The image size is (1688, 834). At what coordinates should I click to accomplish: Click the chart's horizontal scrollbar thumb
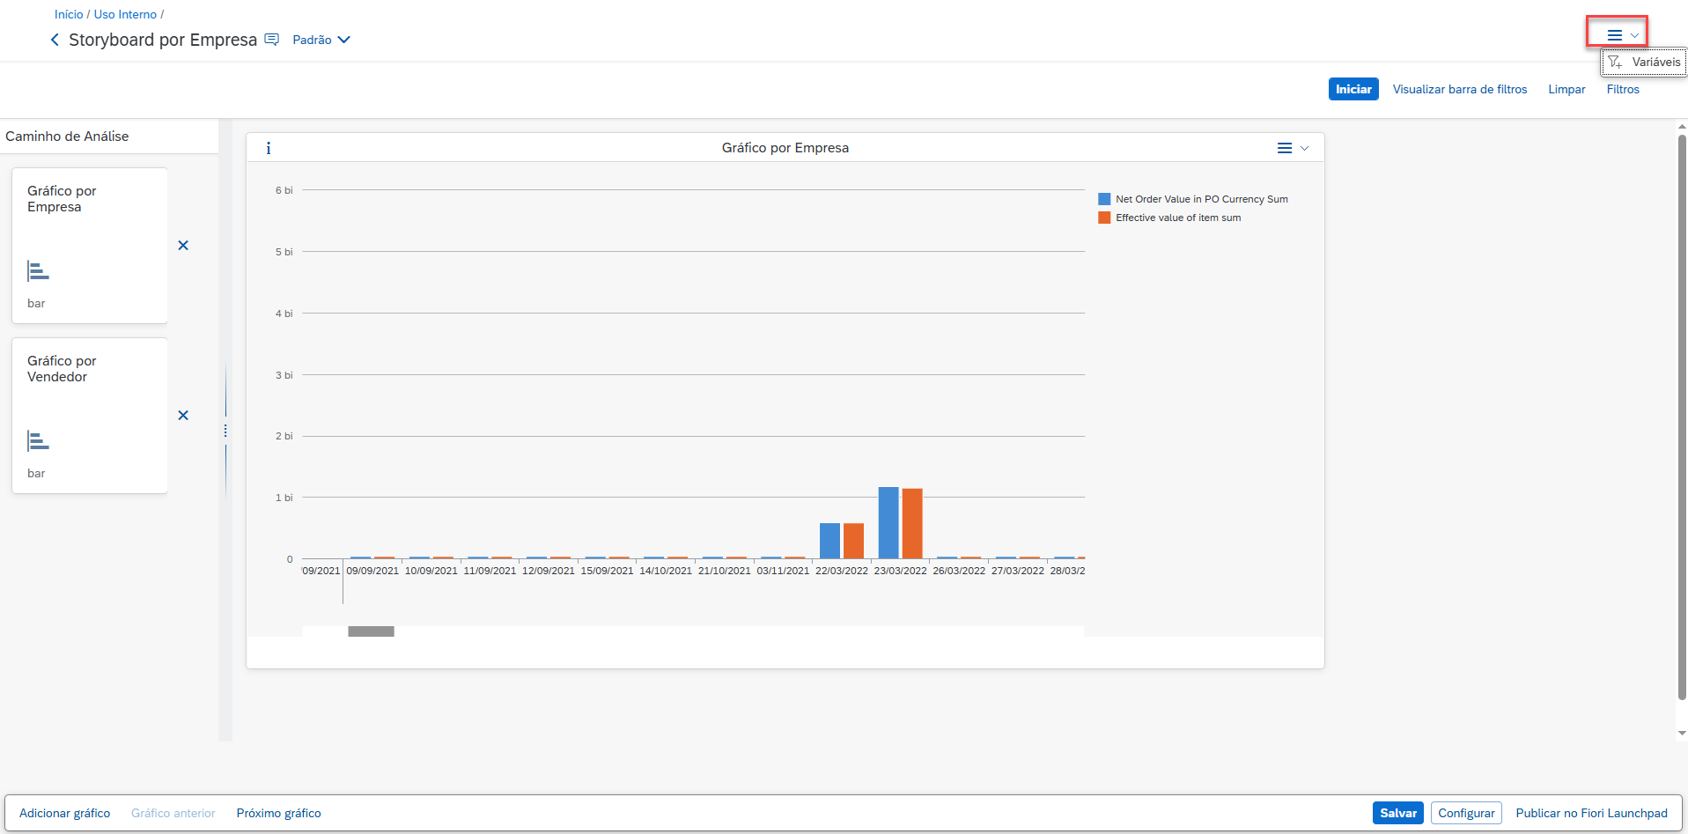coord(371,631)
